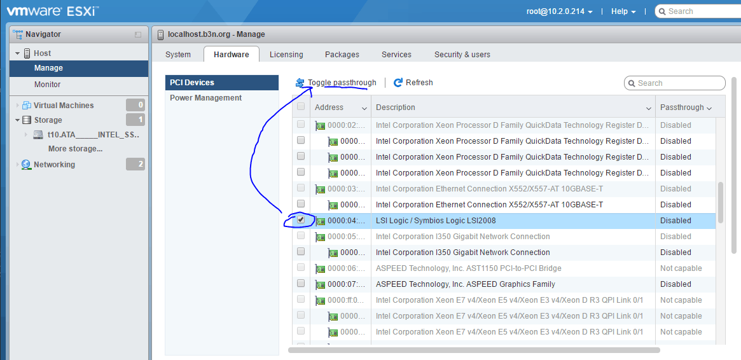Viewport: 741px width, 360px height.
Task: Open the Passthrough column dropdown arrow
Action: [x=709, y=108]
